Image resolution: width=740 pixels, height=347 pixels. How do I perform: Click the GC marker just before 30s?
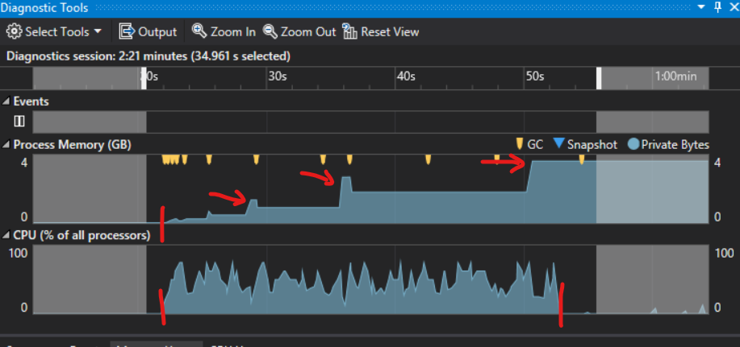tap(257, 159)
